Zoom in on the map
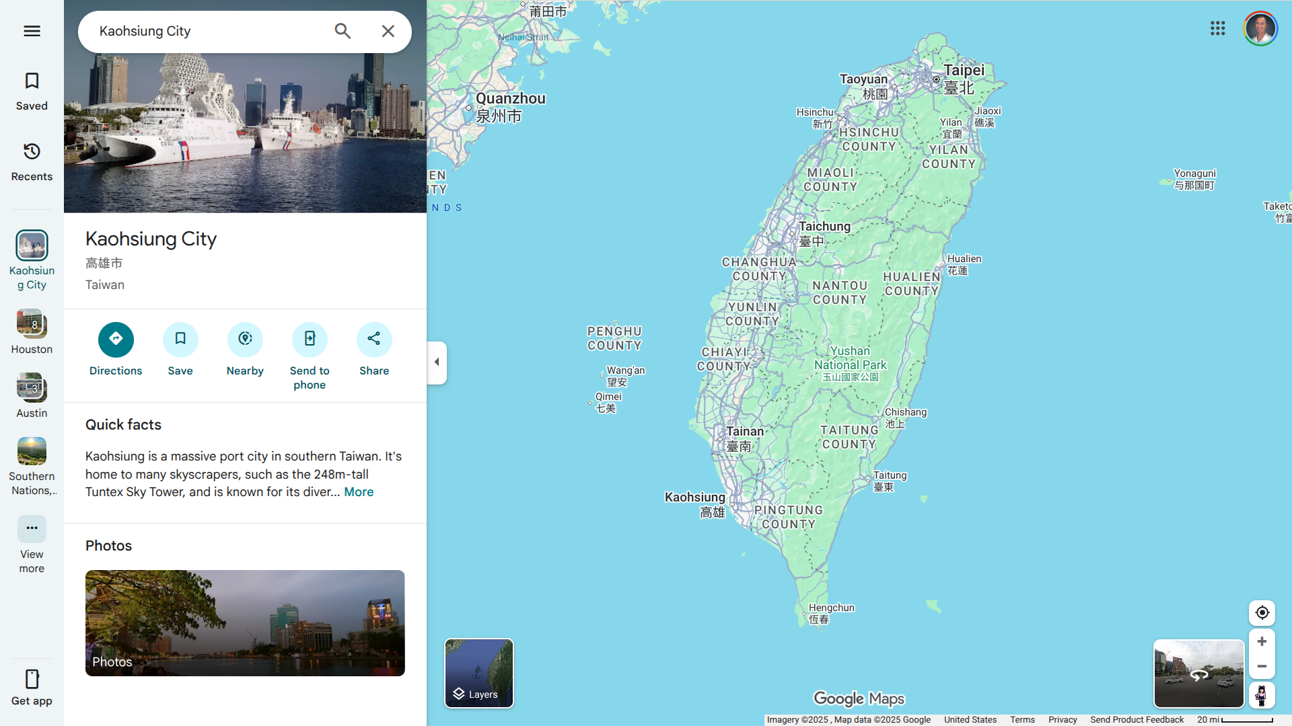Screen dimensions: 1292x726 coord(1262,642)
